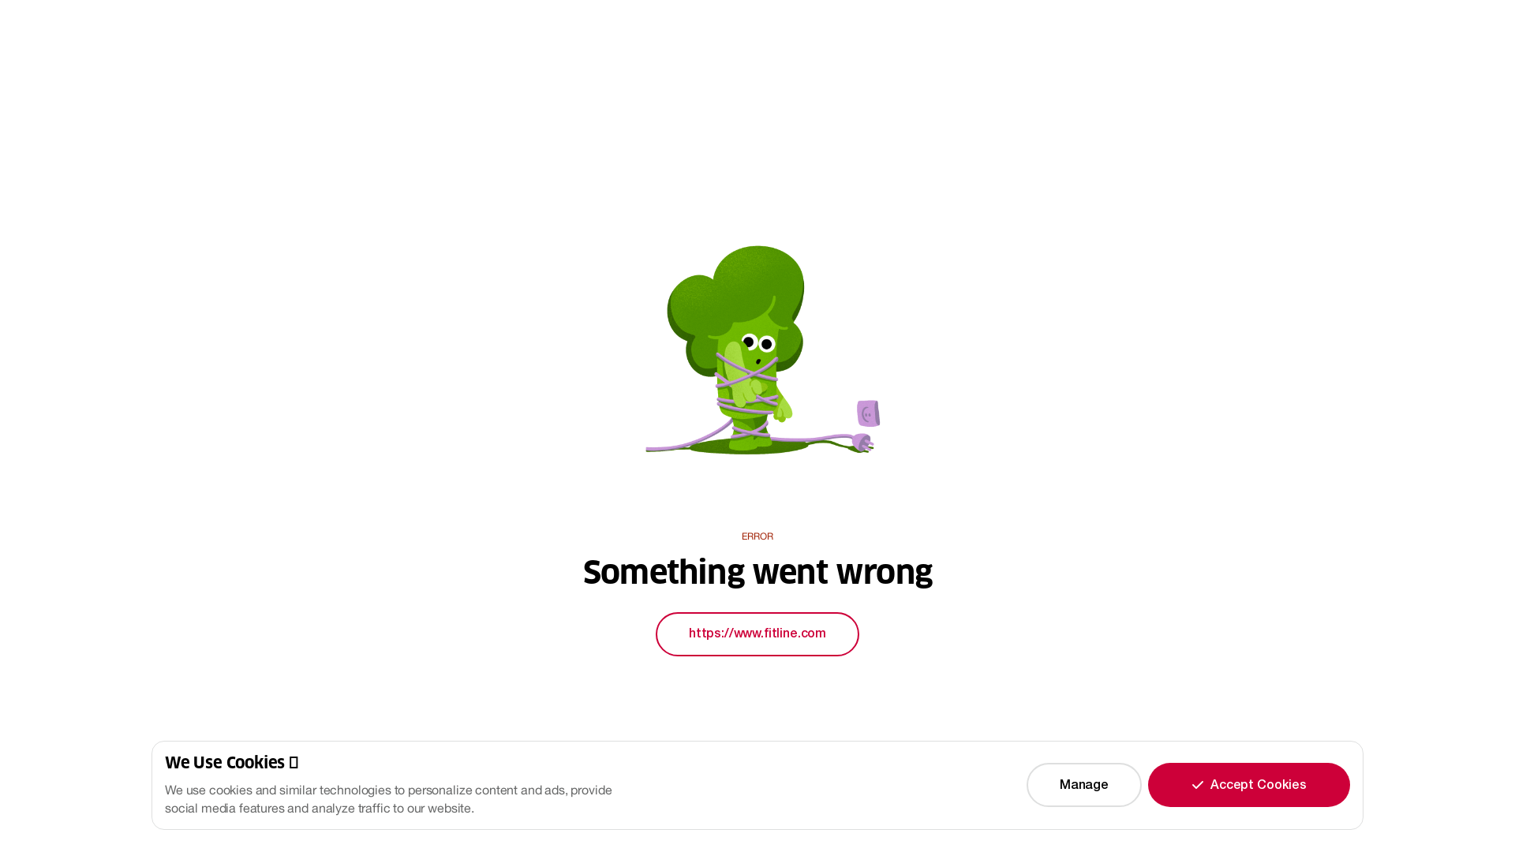The image size is (1515, 852).
Task: Accept all cookies with the red button
Action: point(1248,785)
